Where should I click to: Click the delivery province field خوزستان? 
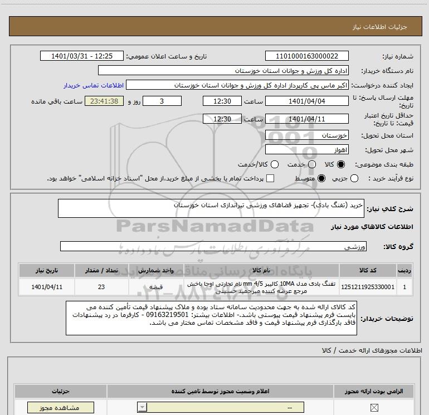pos(306,135)
